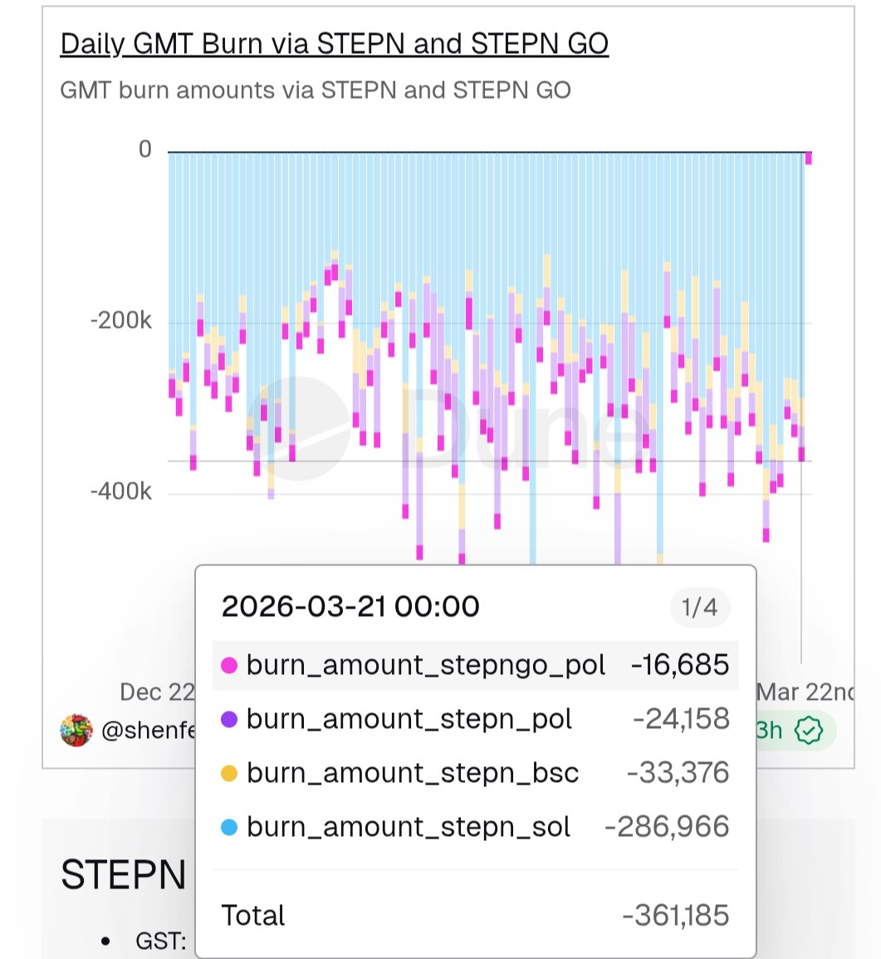Click the last pink bar at chart's right edge
Screen dimensions: 881x959
[808, 158]
